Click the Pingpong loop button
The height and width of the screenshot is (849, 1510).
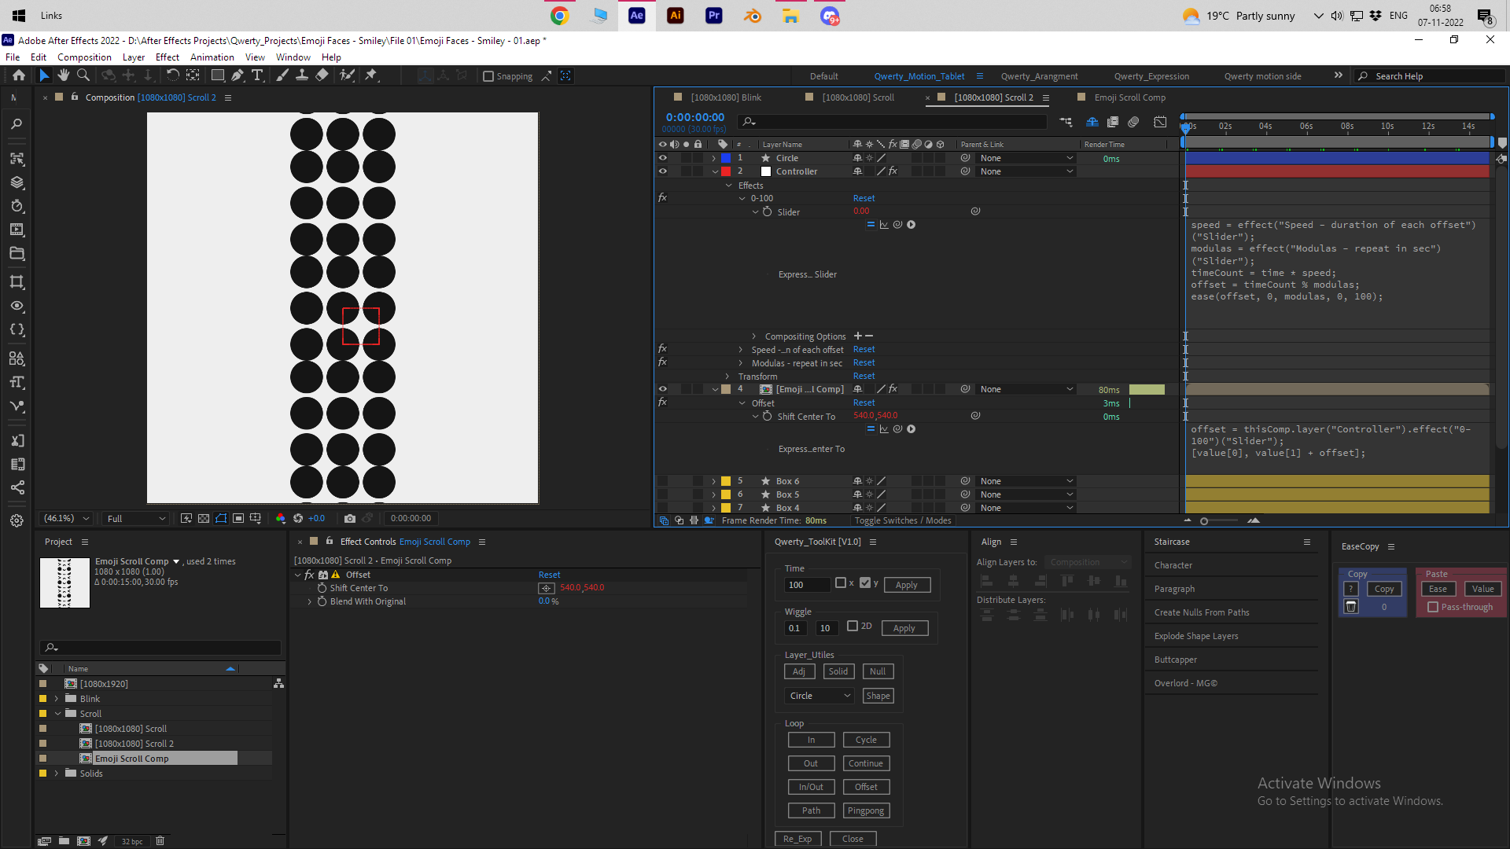pos(866,810)
